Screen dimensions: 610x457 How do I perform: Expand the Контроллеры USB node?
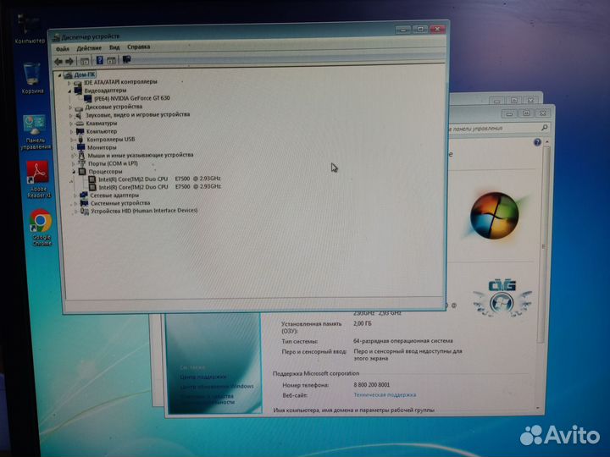pyautogui.click(x=73, y=140)
